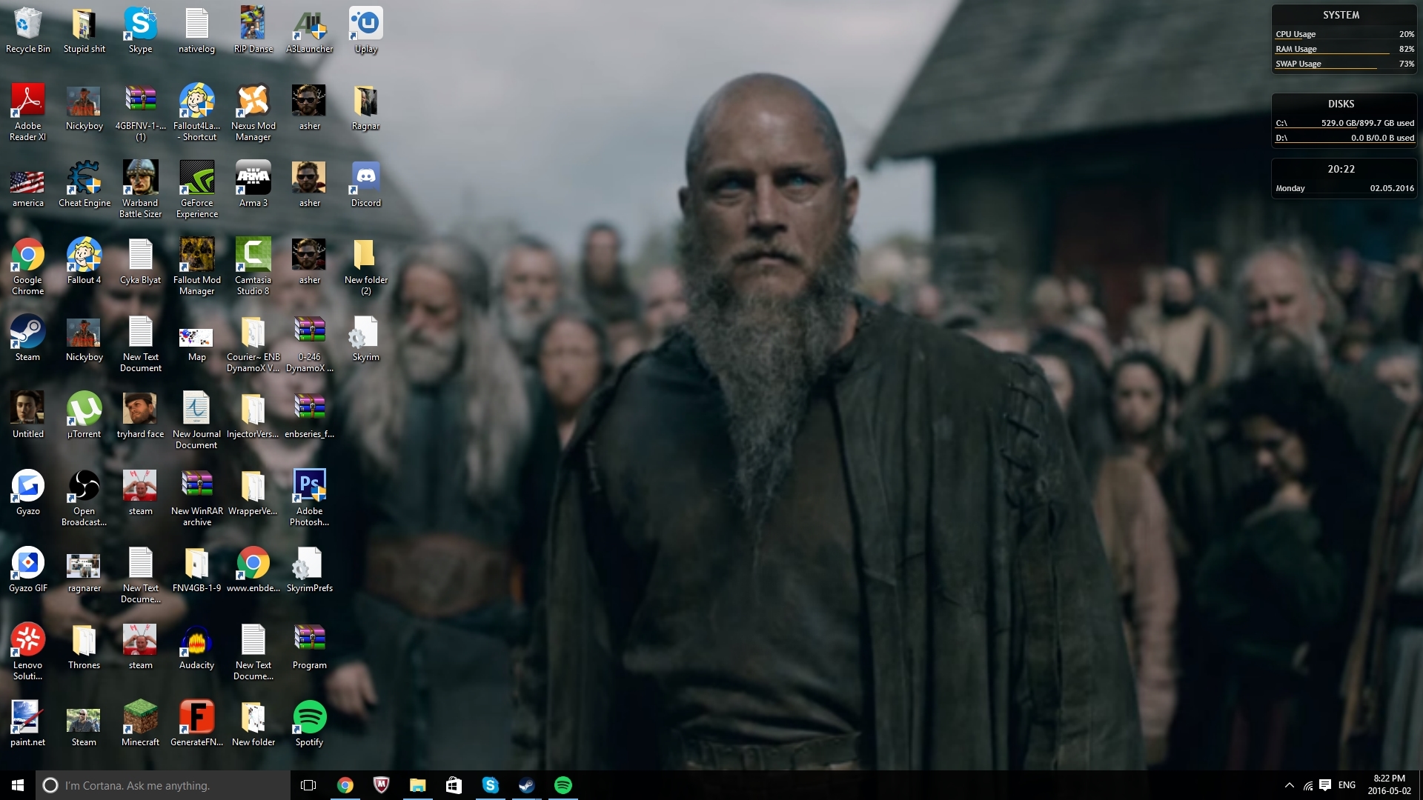1423x800 pixels.
Task: Select the Minecraft desktop shortcut
Action: [140, 724]
